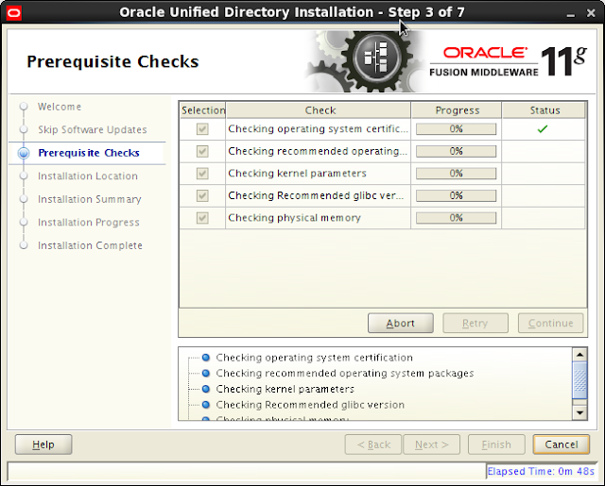This screenshot has height=486, width=605.
Task: Click progress bar for recommended operating packages
Action: click(x=456, y=151)
